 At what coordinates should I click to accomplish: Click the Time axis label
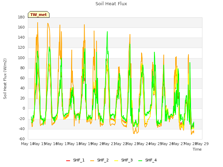(x=197, y=149)
